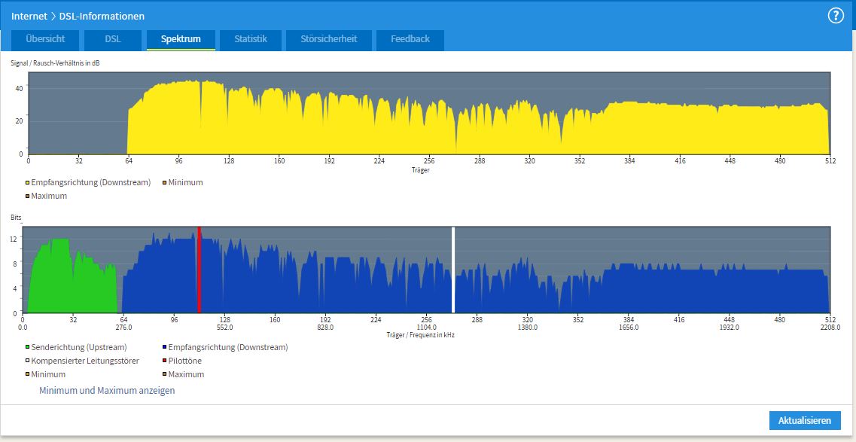Open the Statistik tab
This screenshot has width=856, height=442.
pyautogui.click(x=251, y=40)
